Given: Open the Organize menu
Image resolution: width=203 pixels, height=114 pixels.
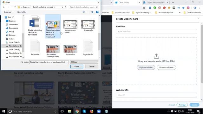Looking at the screenshot, I should coord(8,12).
